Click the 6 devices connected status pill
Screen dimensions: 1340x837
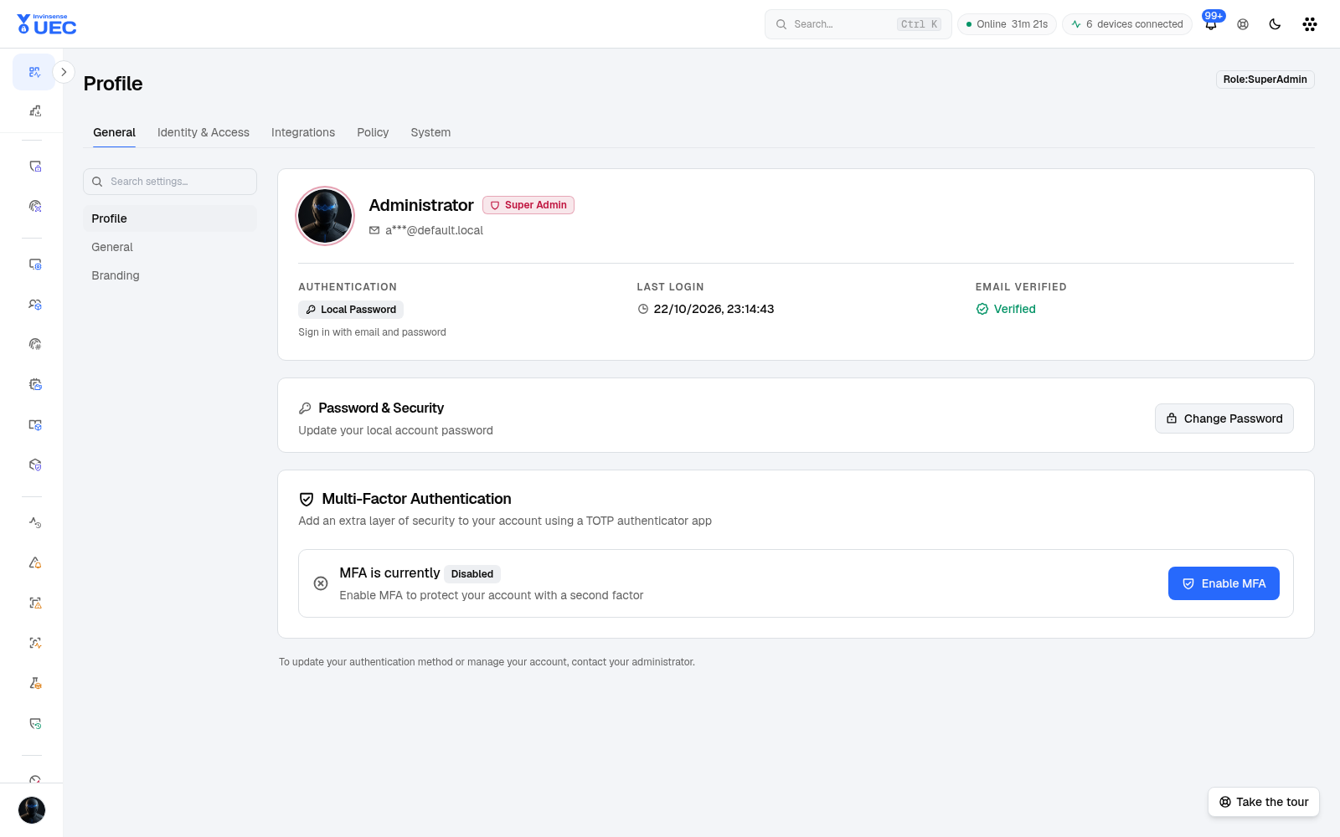coord(1127,24)
